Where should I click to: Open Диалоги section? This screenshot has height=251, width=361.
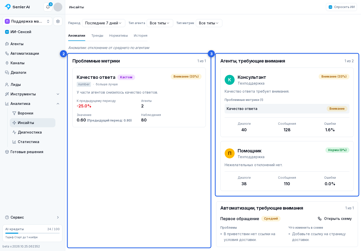tap(33, 73)
